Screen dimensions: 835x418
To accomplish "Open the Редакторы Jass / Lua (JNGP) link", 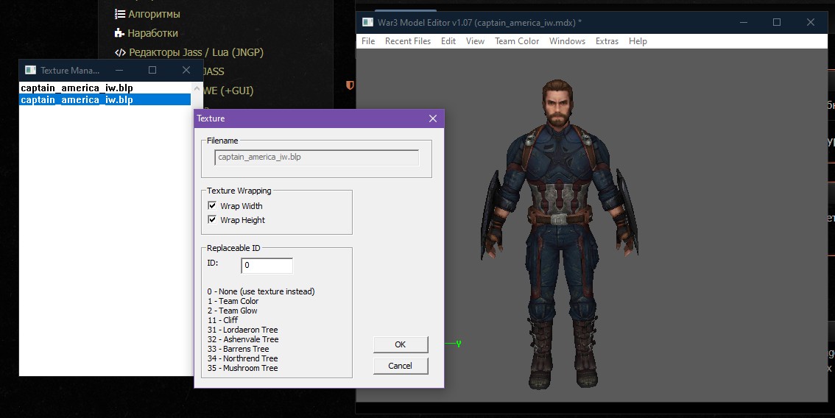I will 196,52.
